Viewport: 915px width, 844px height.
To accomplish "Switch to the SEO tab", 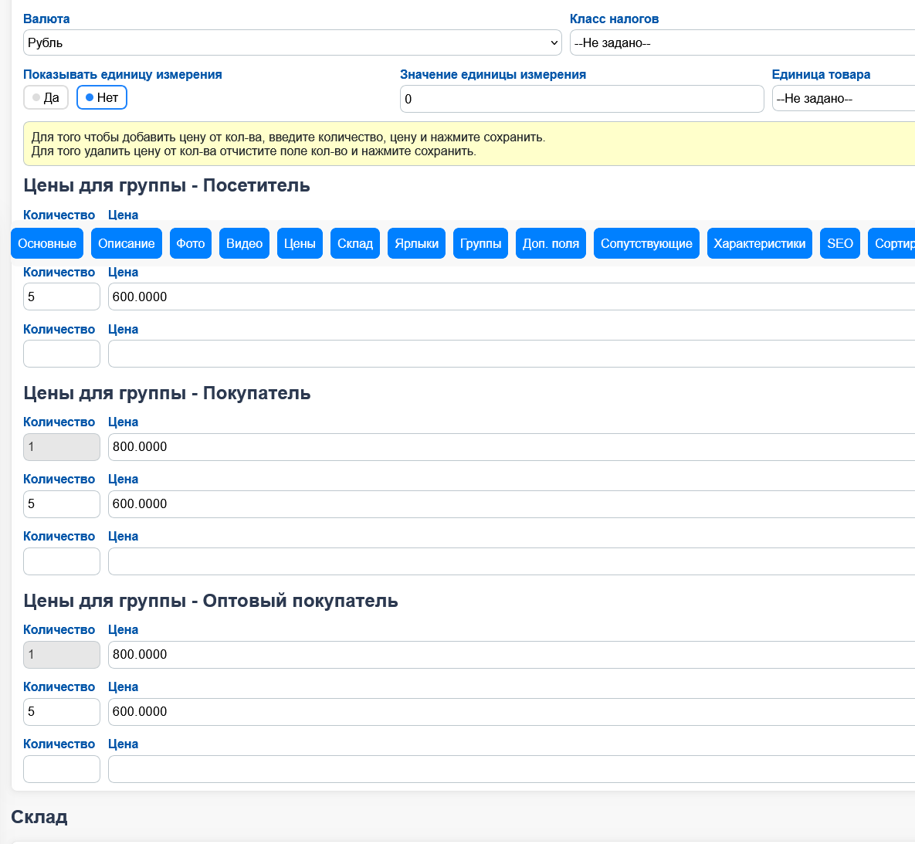I will 839,244.
